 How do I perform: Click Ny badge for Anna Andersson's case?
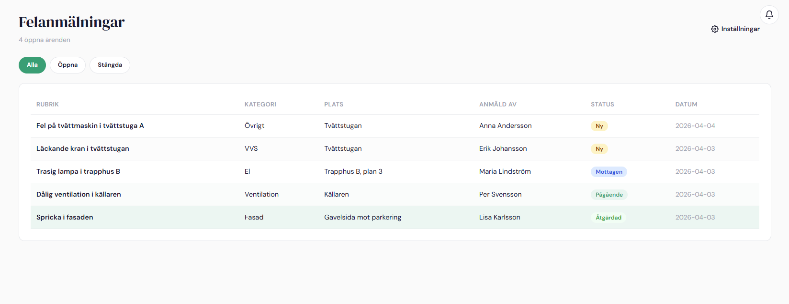click(x=599, y=126)
